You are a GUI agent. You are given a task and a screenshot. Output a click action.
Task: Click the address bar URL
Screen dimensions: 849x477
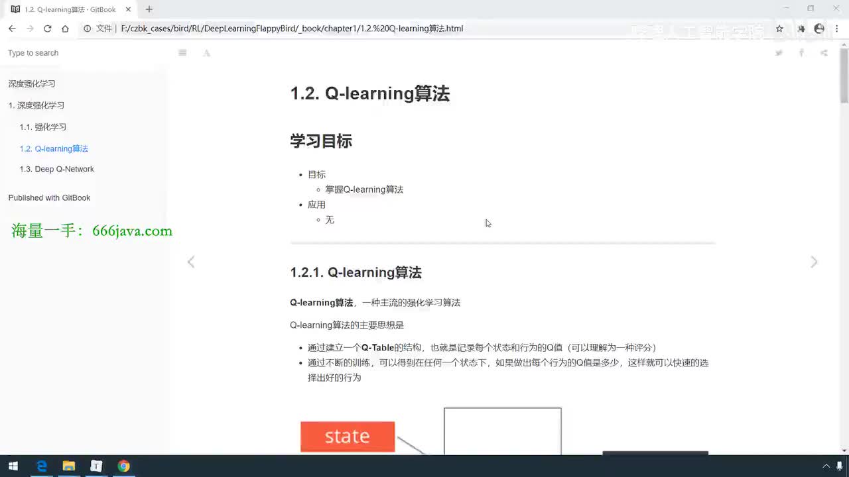[x=292, y=28]
